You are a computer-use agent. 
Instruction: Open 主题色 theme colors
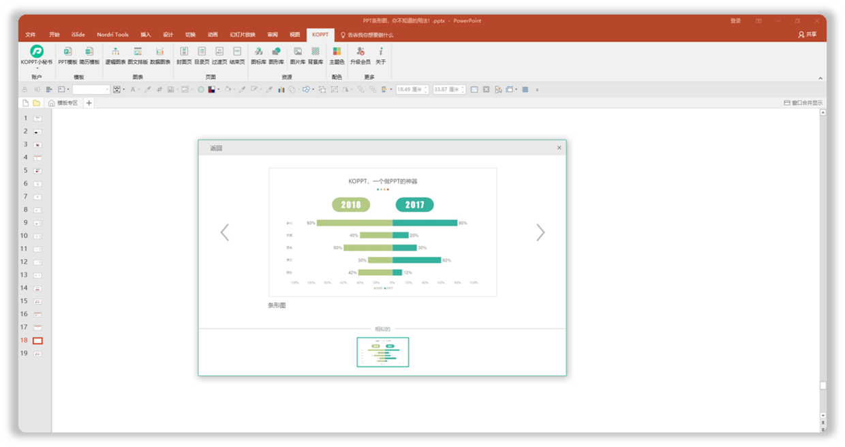(x=337, y=56)
